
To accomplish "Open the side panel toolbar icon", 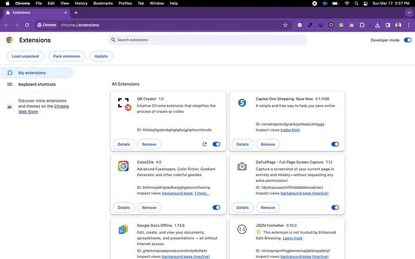I will [388, 25].
